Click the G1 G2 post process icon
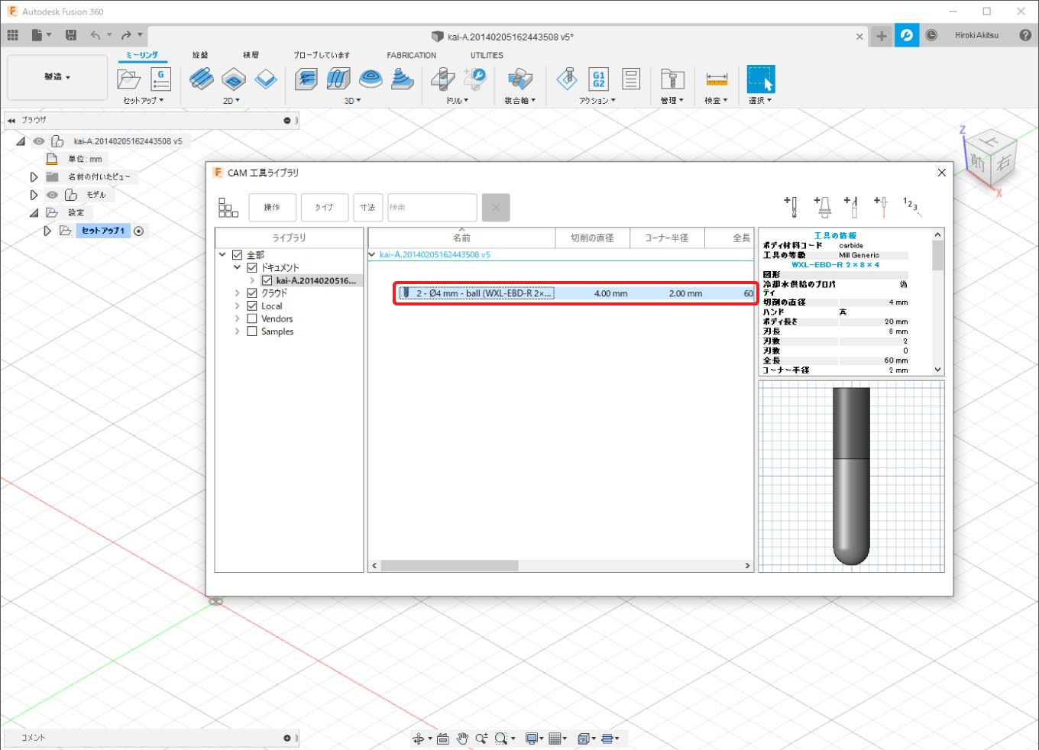Viewport: 1039px width, 750px height. tap(598, 79)
